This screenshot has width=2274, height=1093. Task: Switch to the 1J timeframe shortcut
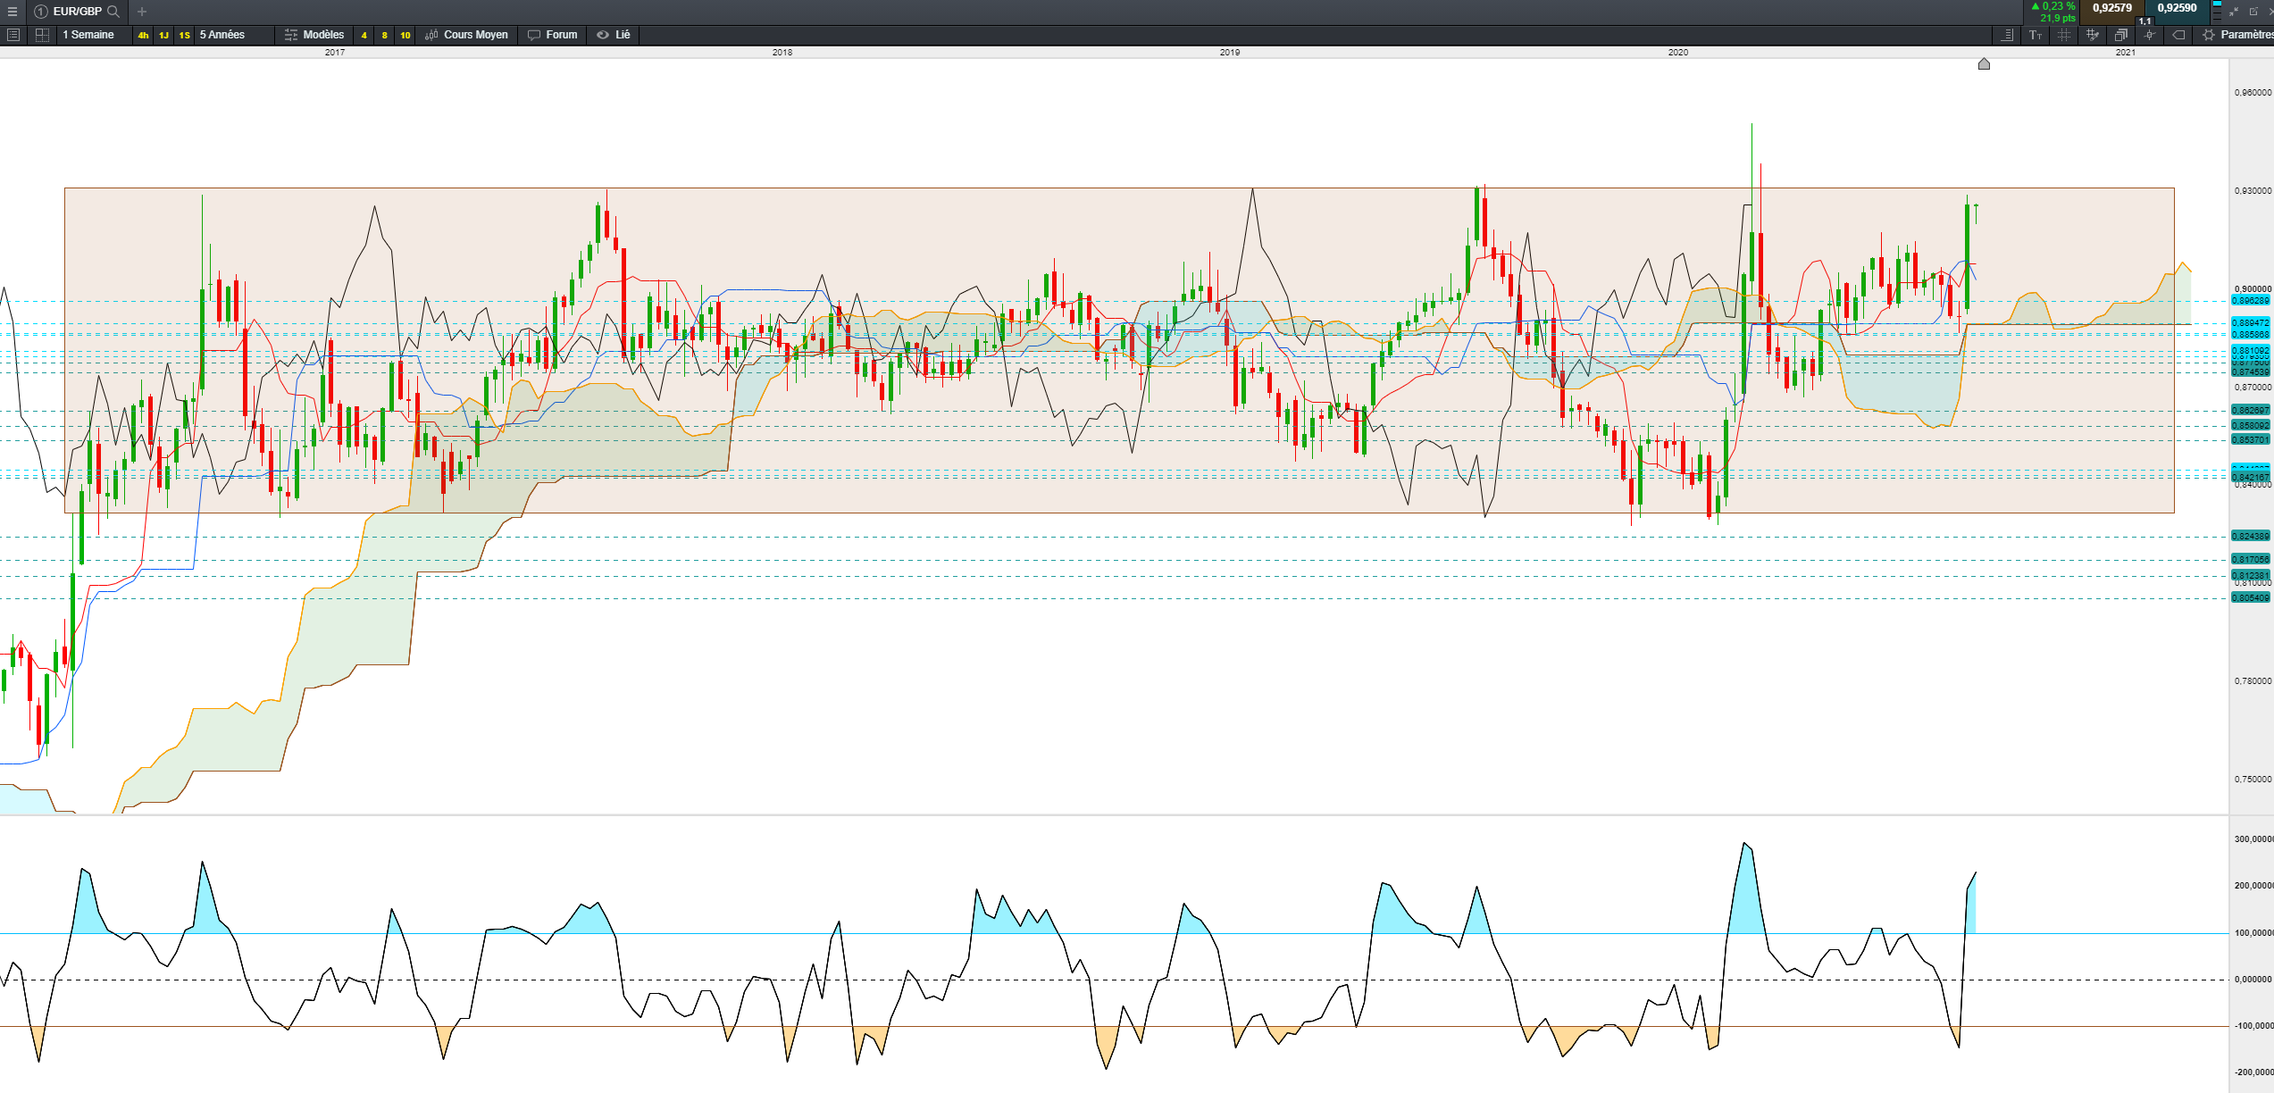[163, 36]
